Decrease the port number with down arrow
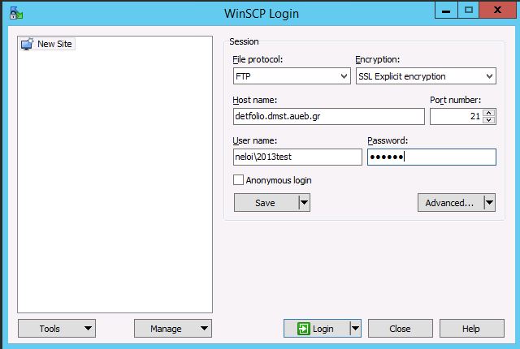This screenshot has height=349, width=520. click(488, 120)
